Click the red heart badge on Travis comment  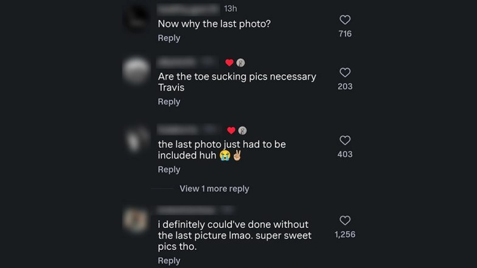[229, 63]
